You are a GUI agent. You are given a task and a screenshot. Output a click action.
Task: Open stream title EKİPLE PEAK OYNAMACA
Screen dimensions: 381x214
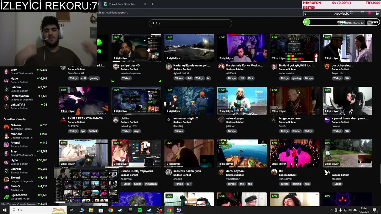pyautogui.click(x=85, y=118)
